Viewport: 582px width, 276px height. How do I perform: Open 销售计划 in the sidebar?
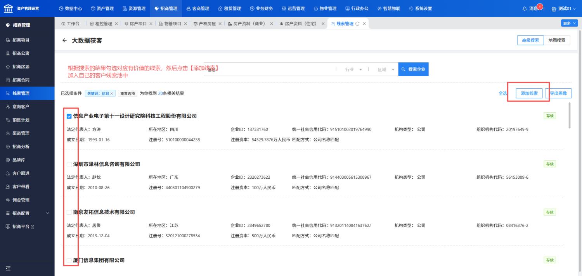tap(27, 120)
